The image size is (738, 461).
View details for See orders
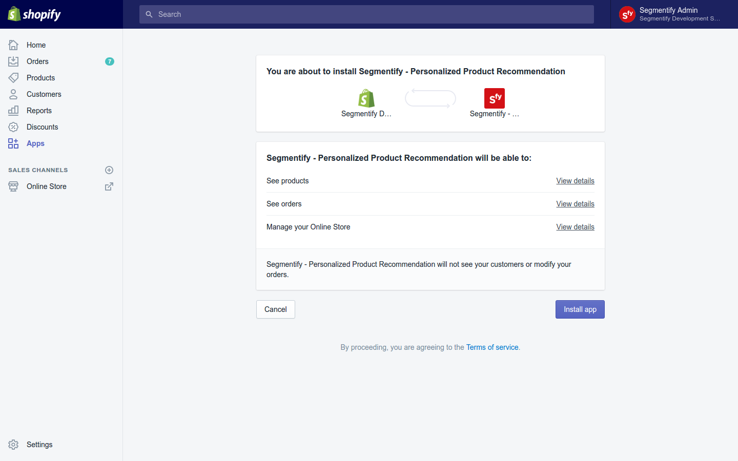pos(575,204)
